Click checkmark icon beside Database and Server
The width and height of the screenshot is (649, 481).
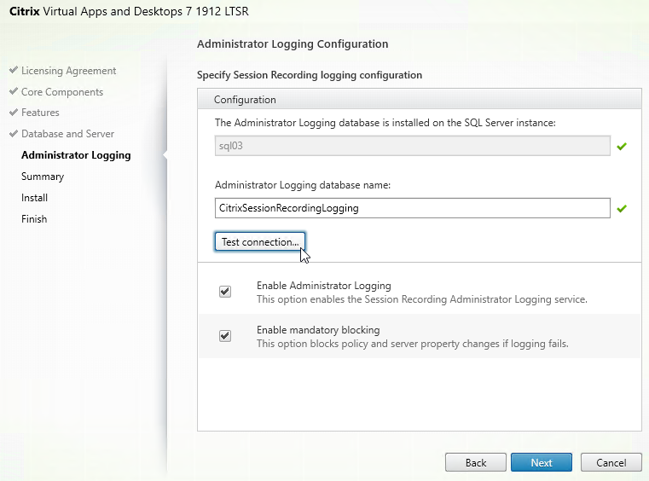pos(14,134)
